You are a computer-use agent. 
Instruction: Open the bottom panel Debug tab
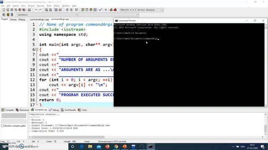point(54,110)
